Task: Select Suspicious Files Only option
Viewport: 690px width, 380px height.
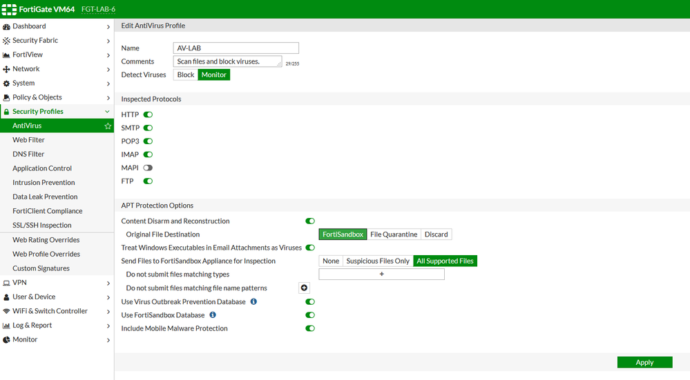Action: point(378,261)
